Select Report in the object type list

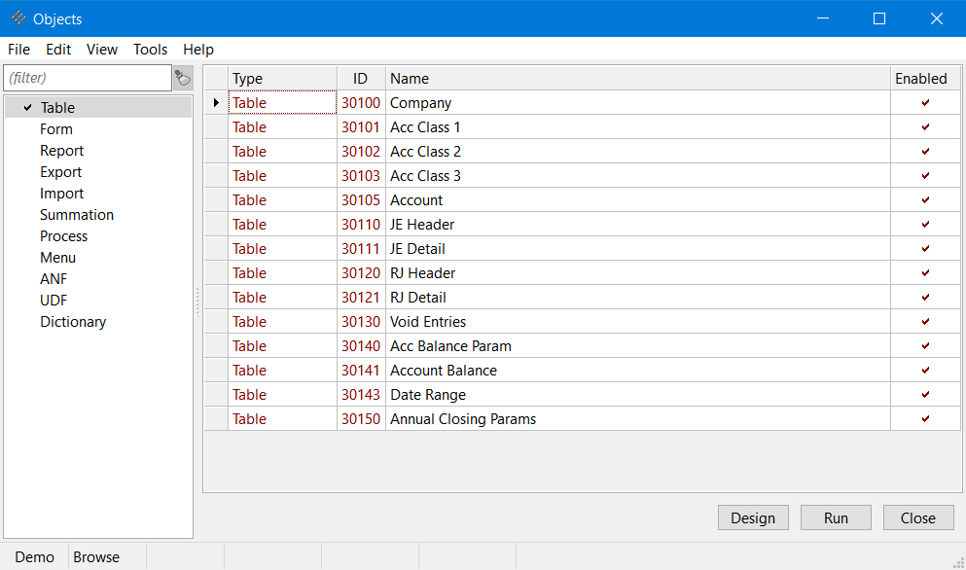click(x=61, y=151)
